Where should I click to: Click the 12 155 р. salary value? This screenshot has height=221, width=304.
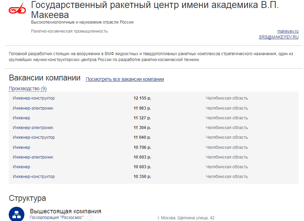point(142,98)
